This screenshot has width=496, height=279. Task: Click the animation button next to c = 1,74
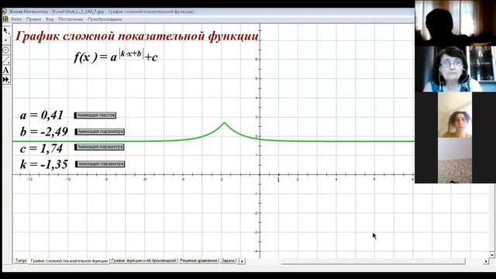coord(99,147)
